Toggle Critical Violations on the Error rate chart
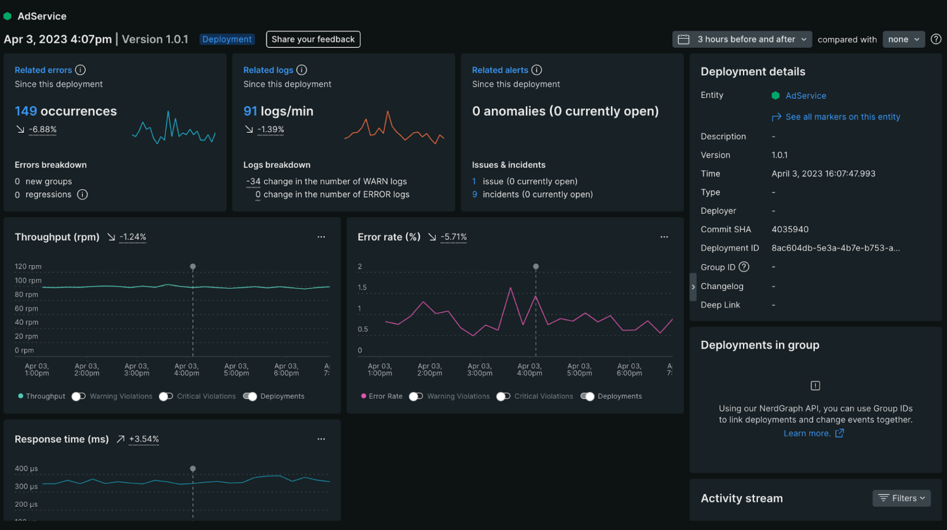The width and height of the screenshot is (947, 530). click(503, 396)
